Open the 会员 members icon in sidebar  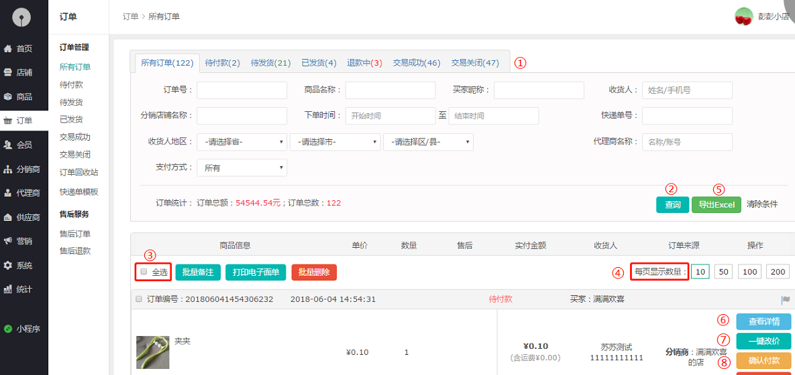click(x=8, y=145)
